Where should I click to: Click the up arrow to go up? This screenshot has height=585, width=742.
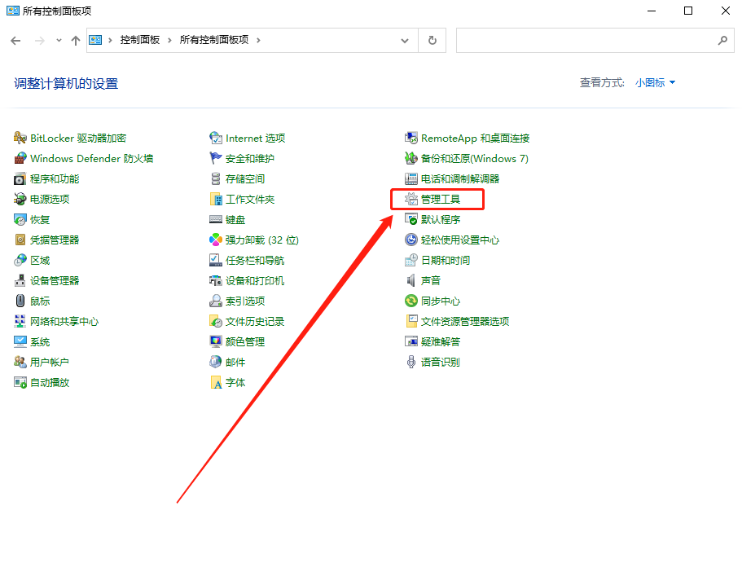pyautogui.click(x=75, y=39)
